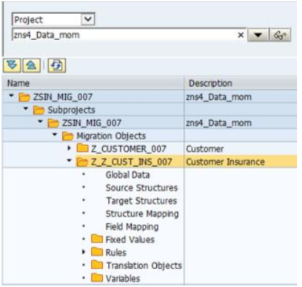Select Structure Mapping tree entry
The width and height of the screenshot is (302, 287).
[x=142, y=214]
